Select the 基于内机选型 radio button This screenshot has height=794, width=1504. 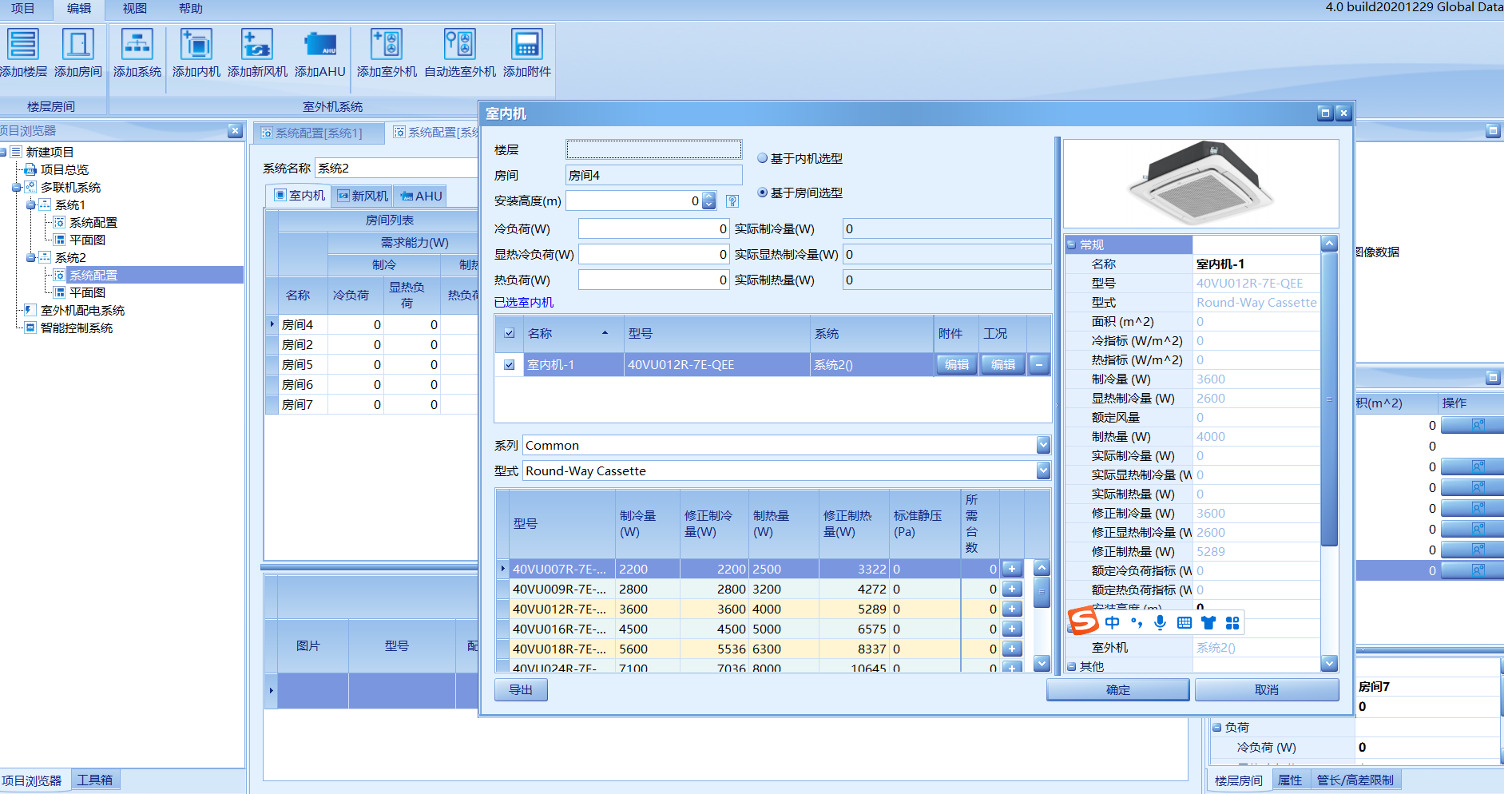762,158
